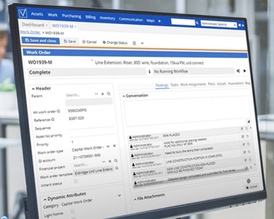Click the info icon beside No Running Workflow

coord(149,71)
